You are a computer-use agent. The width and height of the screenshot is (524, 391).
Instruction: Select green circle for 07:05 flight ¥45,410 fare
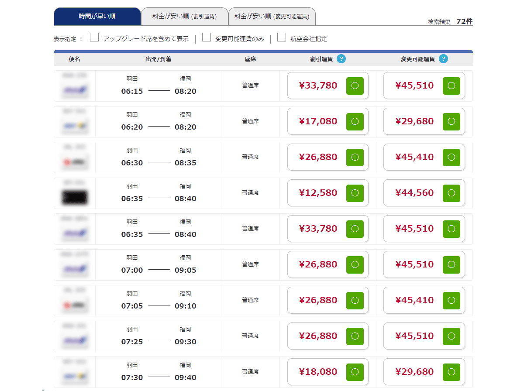pos(451,300)
